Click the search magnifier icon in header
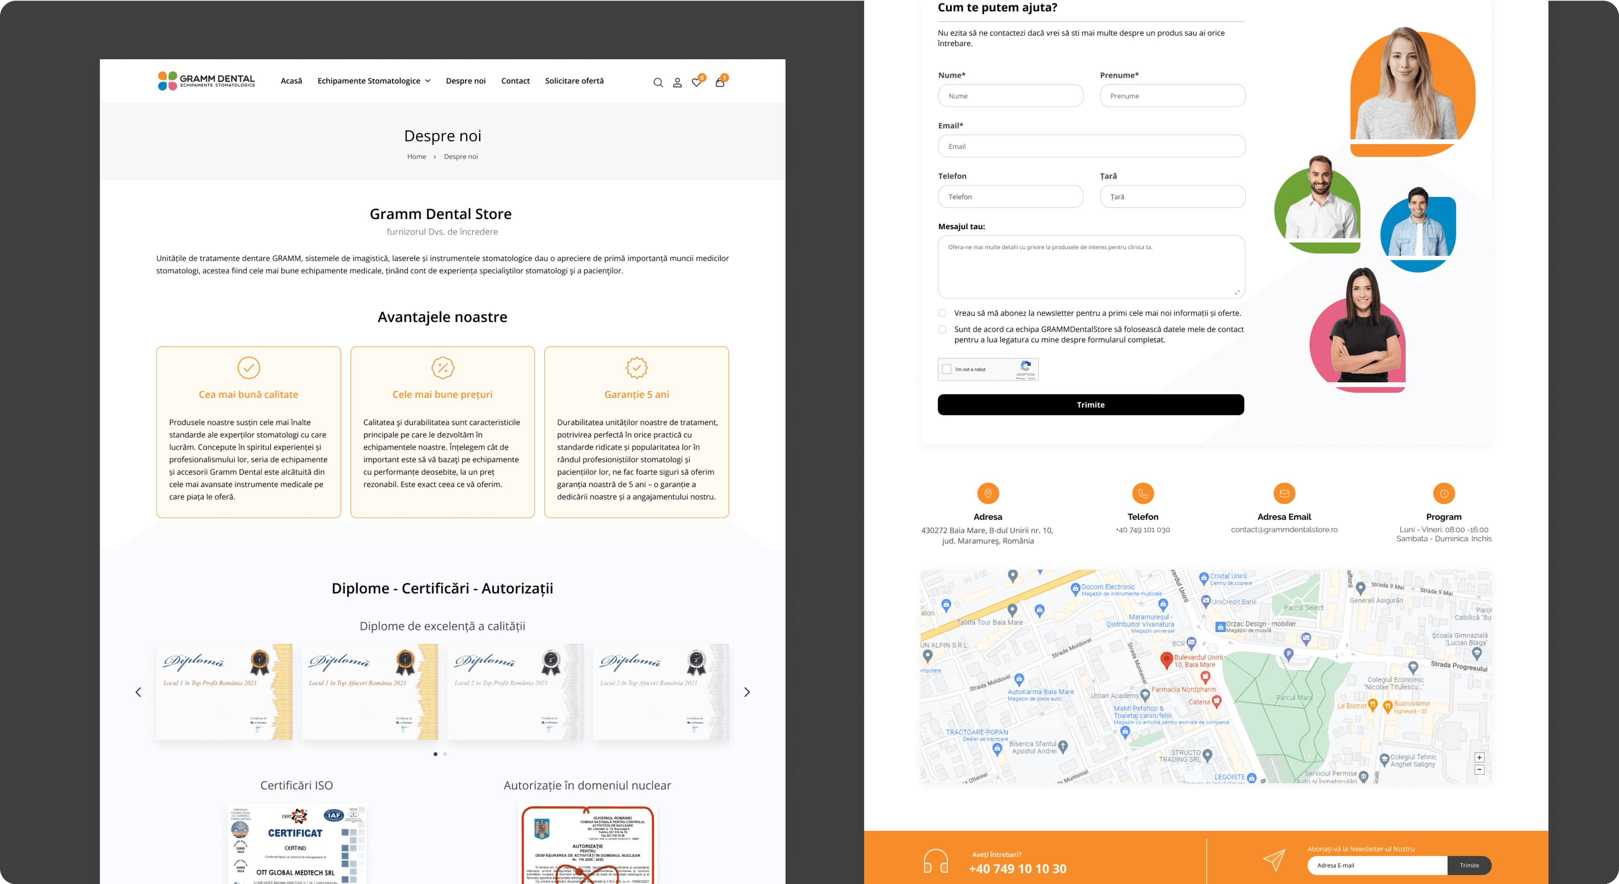 (x=658, y=82)
